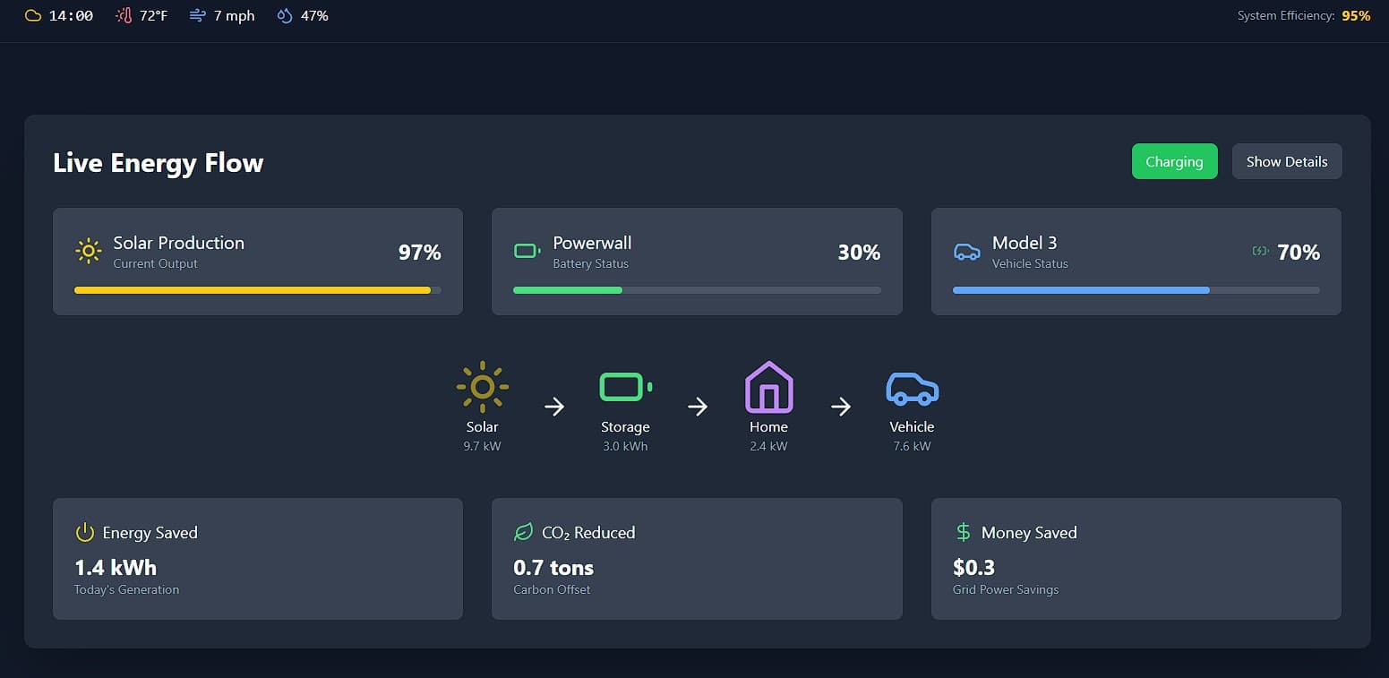Viewport: 1389px width, 678px height.
Task: Select the wind icon beside 7 mph
Action: (198, 15)
